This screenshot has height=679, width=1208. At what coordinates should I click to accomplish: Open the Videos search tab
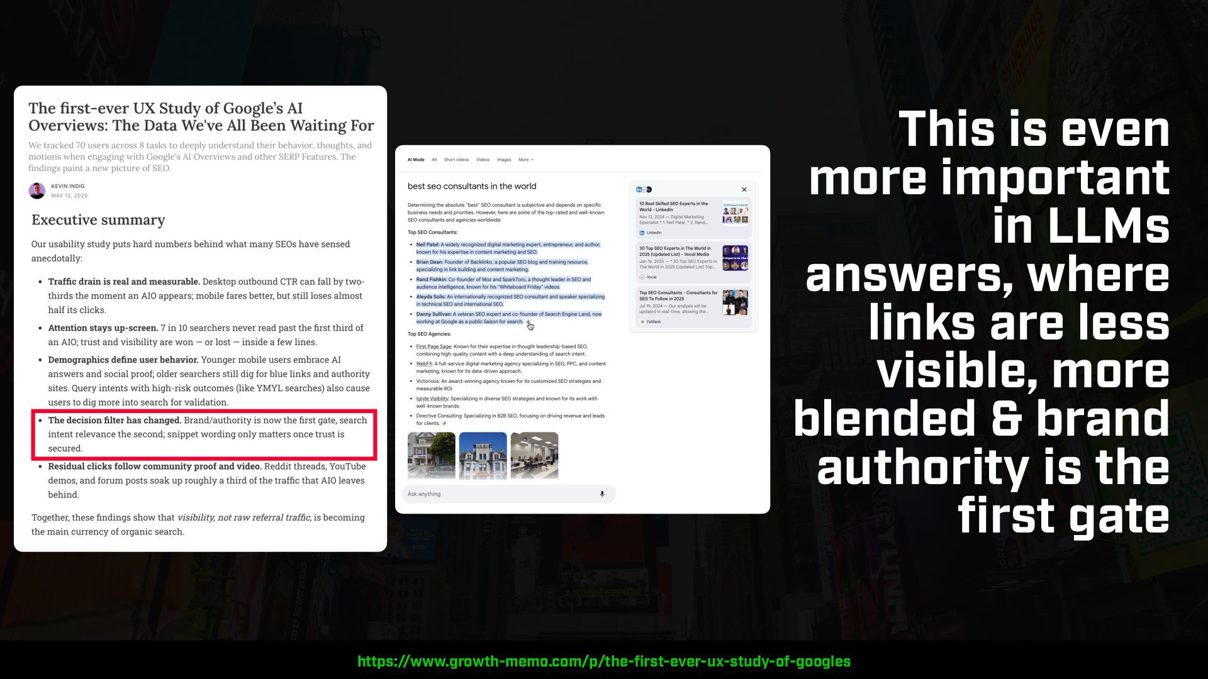[x=483, y=160]
